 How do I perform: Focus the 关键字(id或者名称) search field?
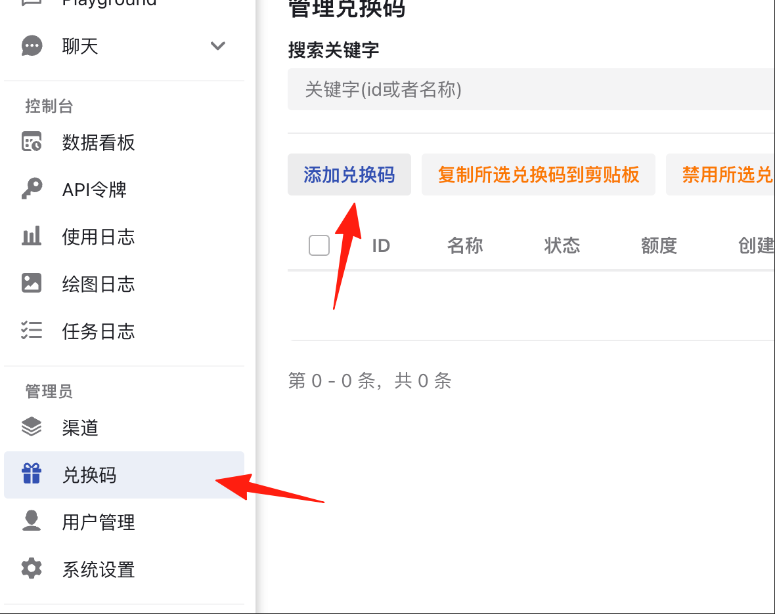[531, 89]
